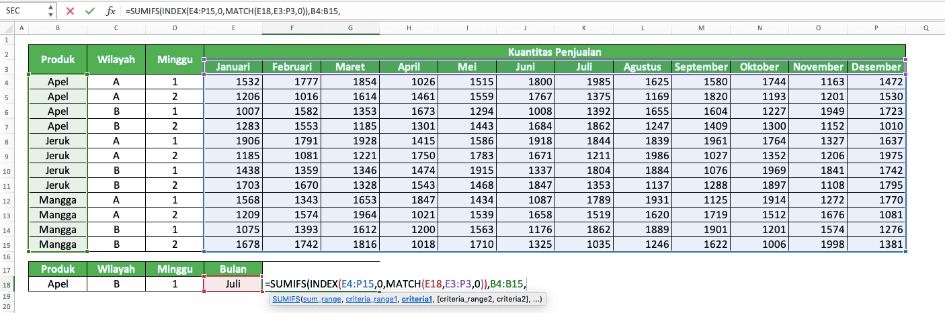Viewport: 945px width, 313px height.
Task: Click criteria_range1 in the function tooltip
Action: point(372,300)
